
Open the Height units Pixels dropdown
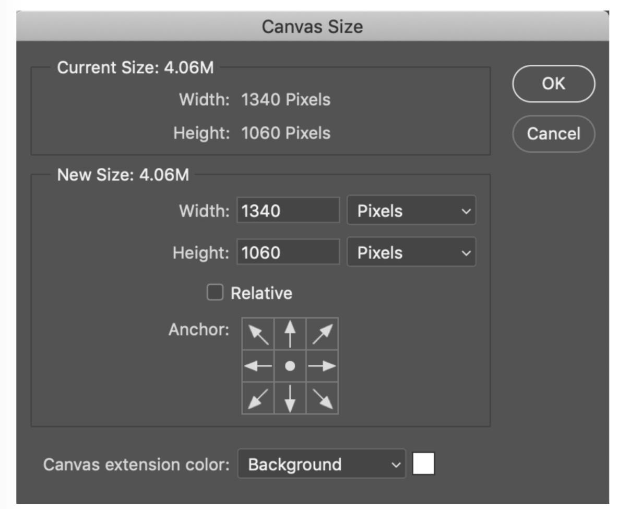pos(411,252)
